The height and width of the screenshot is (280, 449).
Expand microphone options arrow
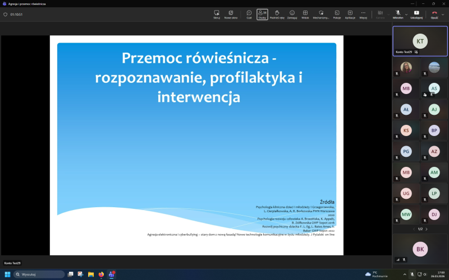coord(406,14)
